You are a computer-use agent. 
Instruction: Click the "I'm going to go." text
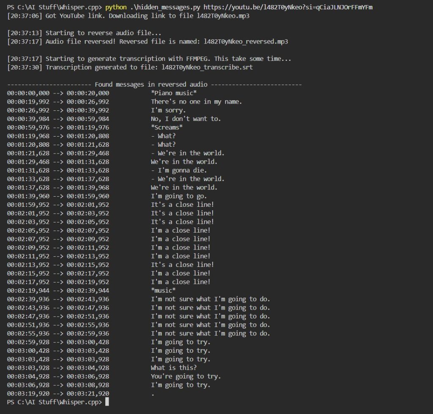coord(179,196)
